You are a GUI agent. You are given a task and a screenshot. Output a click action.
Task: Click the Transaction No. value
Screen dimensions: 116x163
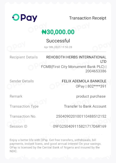[x=81, y=116]
